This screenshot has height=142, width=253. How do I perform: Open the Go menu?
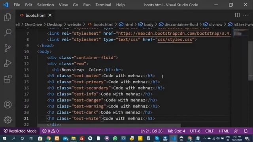(76, 5)
